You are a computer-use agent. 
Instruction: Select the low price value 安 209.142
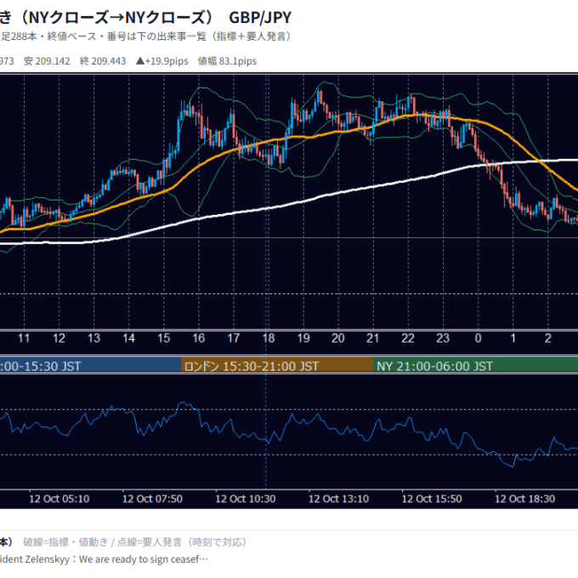click(47, 61)
